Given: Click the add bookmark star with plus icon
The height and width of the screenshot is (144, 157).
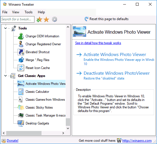Looking at the screenshot, I should click(x=39, y=19).
